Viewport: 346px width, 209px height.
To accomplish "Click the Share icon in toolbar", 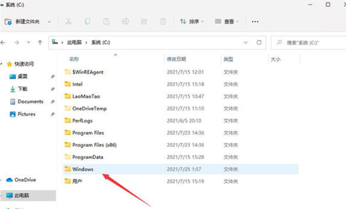I will pyautogui.click(x=144, y=22).
